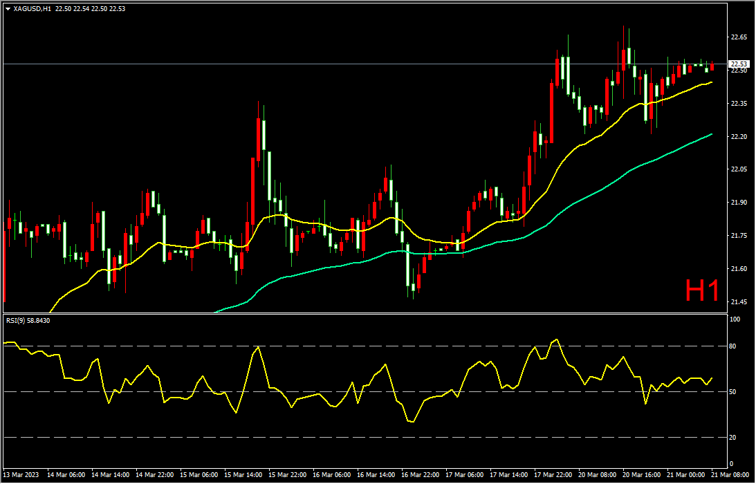Click the 14 Mar 06:00 time label
Screen dimensions: 756x484
point(66,475)
